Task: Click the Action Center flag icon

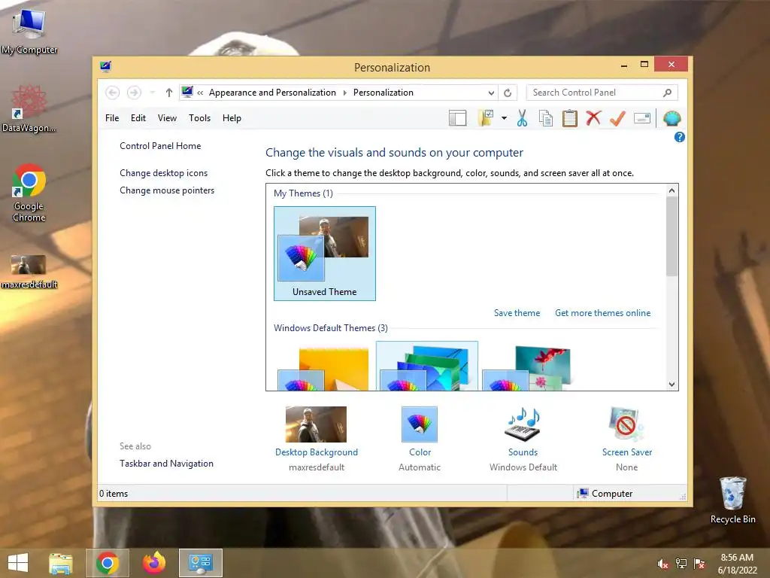Action: pos(699,564)
